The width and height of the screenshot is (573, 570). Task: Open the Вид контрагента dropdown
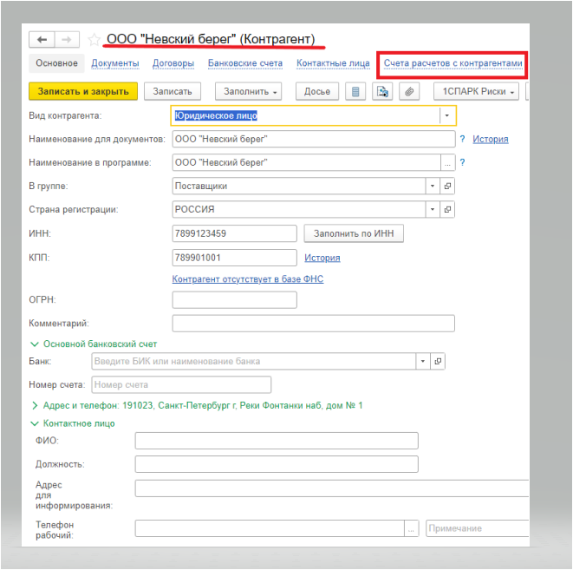447,115
